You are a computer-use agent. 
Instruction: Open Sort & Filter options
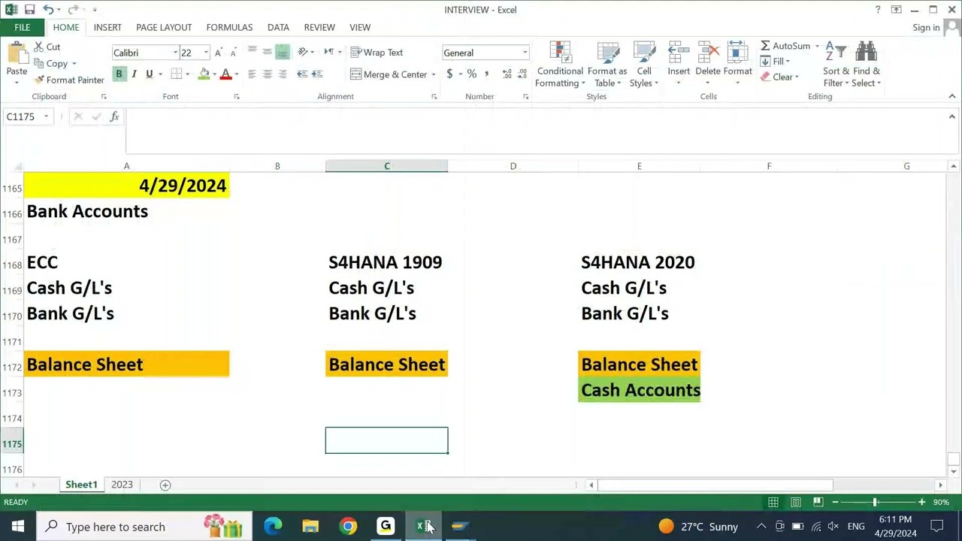[x=836, y=65]
